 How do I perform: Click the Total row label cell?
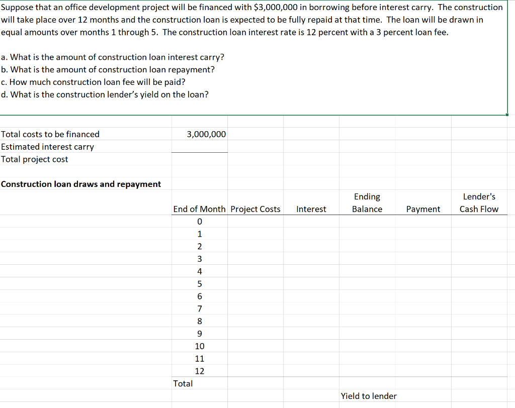coord(183,383)
